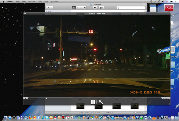Open iCal calendar from the Dock
This screenshot has height=121, width=179.
pos(67,117)
